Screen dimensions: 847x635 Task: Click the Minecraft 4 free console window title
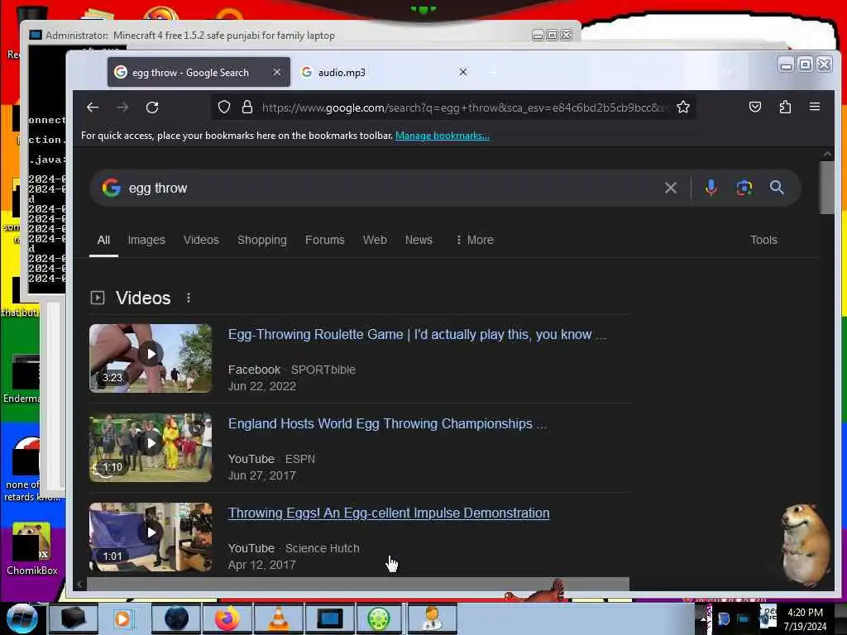190,35
